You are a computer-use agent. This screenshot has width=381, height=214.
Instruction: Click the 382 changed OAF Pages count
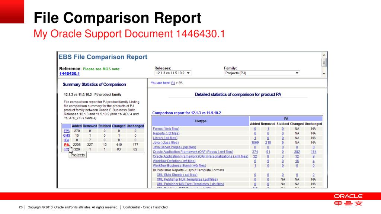[x=297, y=152]
